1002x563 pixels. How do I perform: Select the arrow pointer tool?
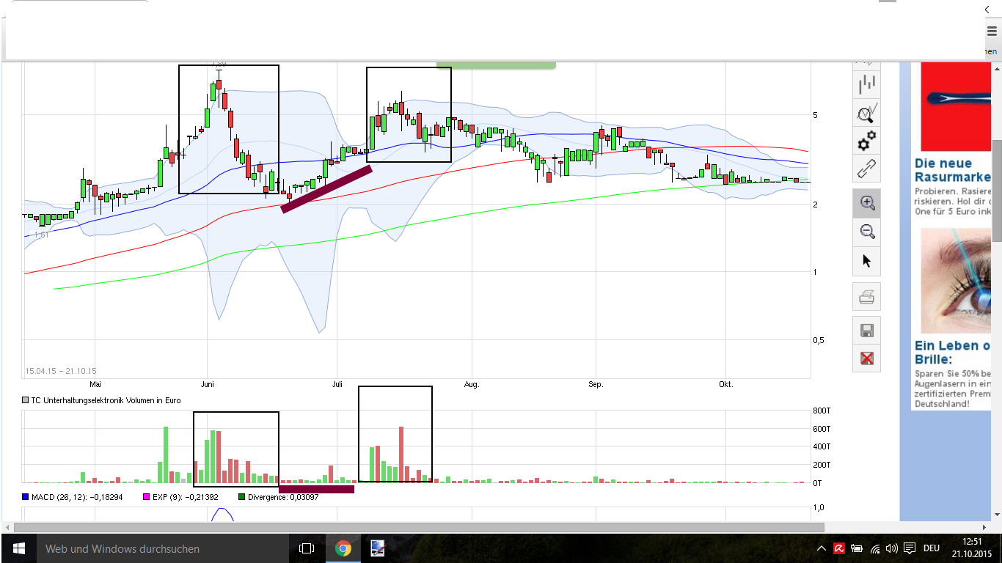(x=867, y=261)
